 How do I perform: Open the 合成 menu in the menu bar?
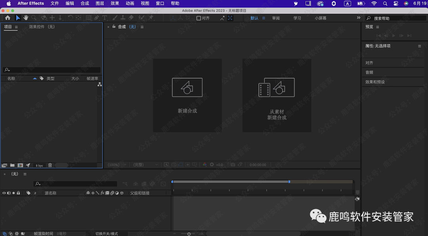tap(84, 3)
